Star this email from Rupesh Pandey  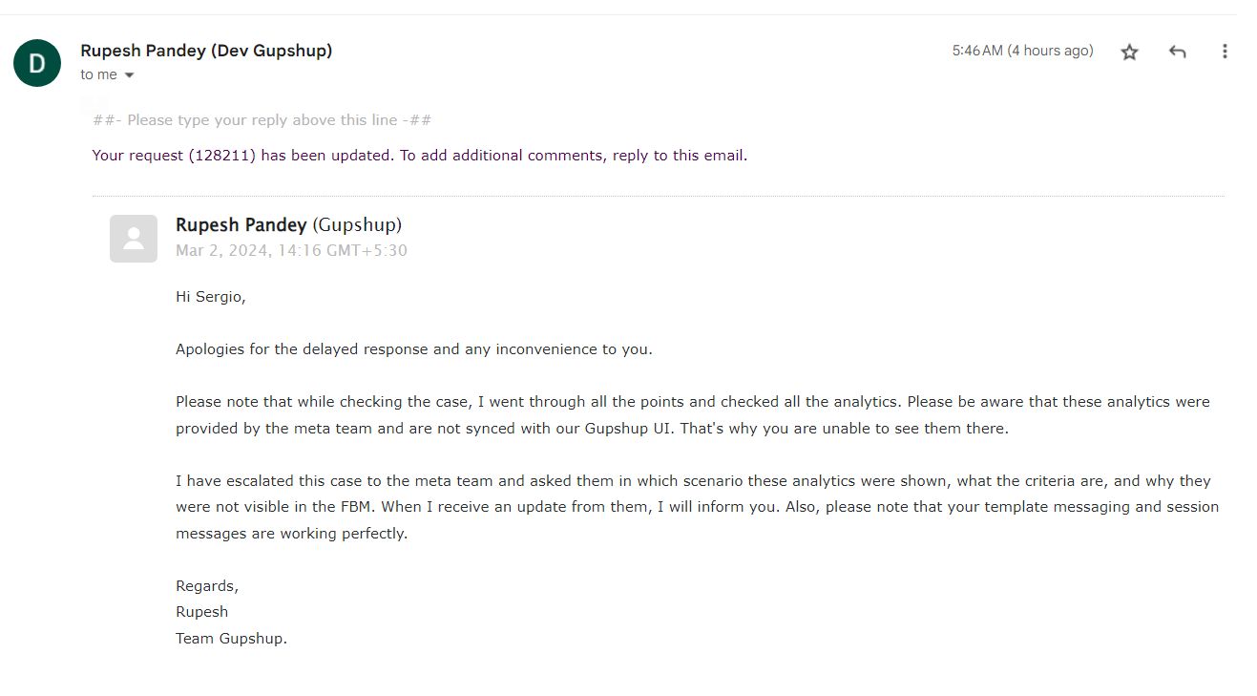[1129, 53]
